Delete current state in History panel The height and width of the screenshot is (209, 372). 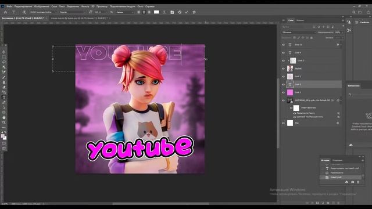click(x=358, y=182)
